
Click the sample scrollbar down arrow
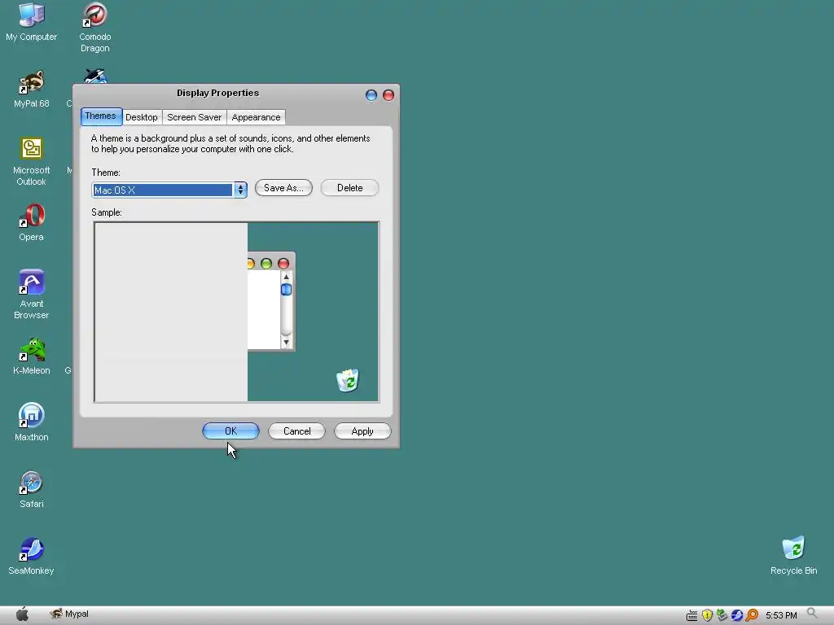coord(286,343)
